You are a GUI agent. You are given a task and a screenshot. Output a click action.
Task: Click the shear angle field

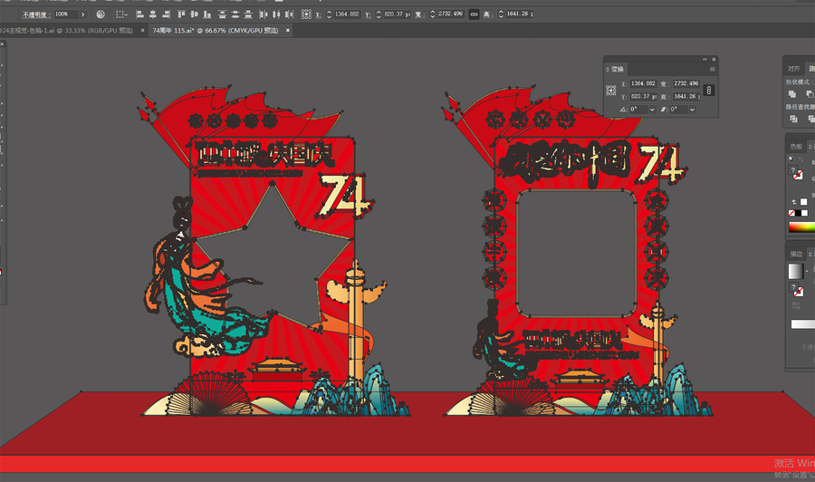point(678,110)
